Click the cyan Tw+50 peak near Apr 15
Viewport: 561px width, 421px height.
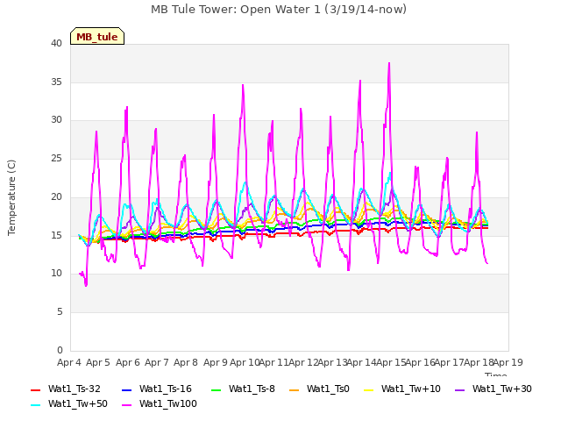pyautogui.click(x=390, y=174)
